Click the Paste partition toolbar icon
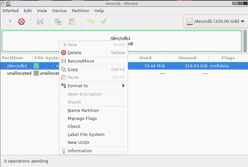Viewport: 248px width, 167px height. point(72,21)
